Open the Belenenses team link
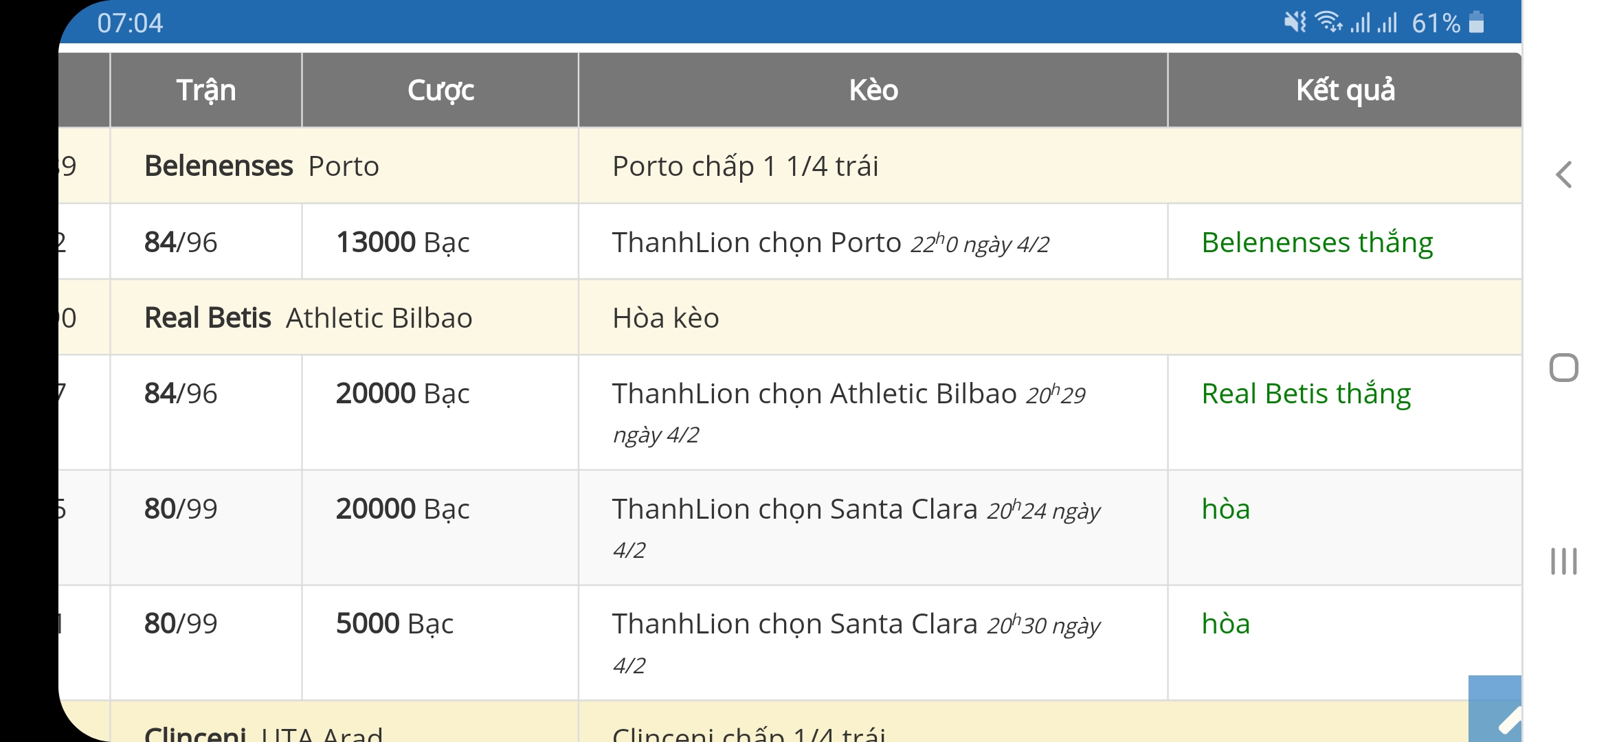The image size is (1608, 742). 219,166
